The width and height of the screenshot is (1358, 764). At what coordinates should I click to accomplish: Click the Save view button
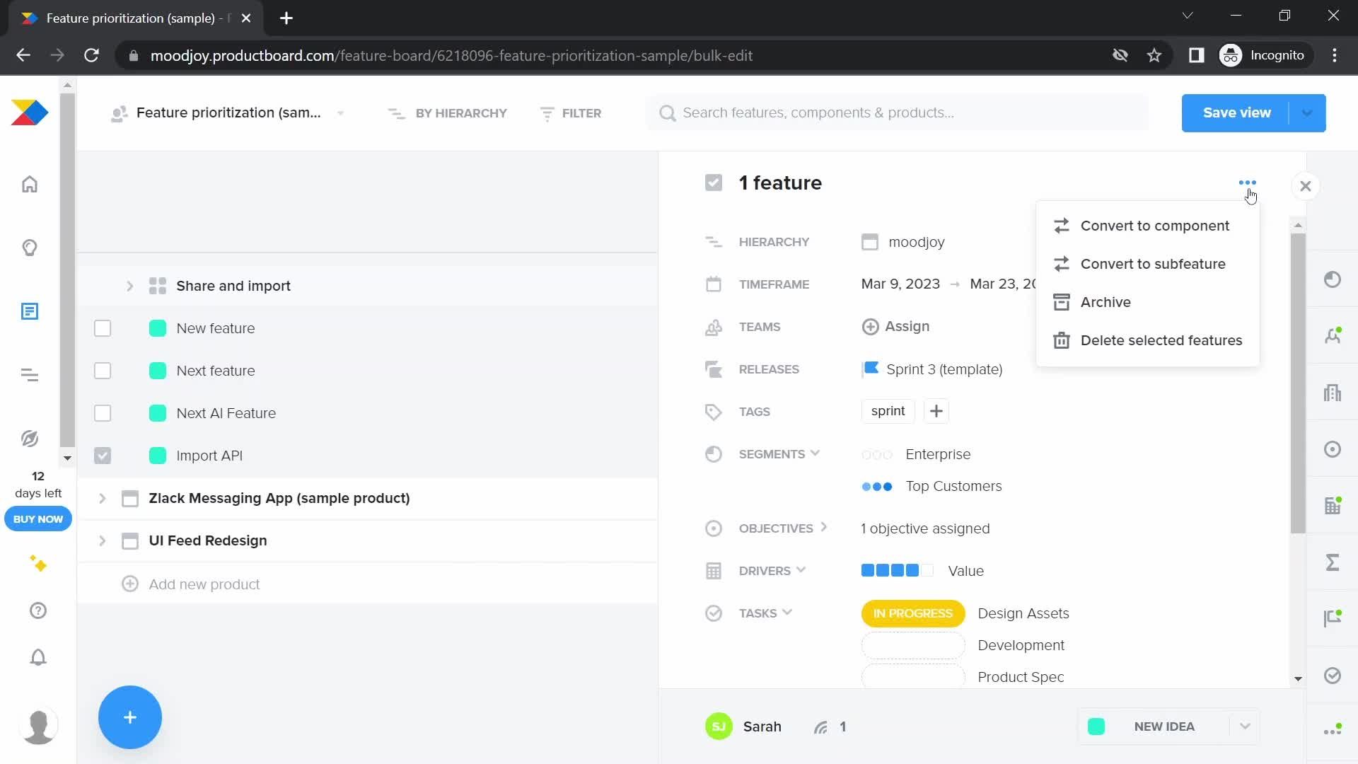1236,113
